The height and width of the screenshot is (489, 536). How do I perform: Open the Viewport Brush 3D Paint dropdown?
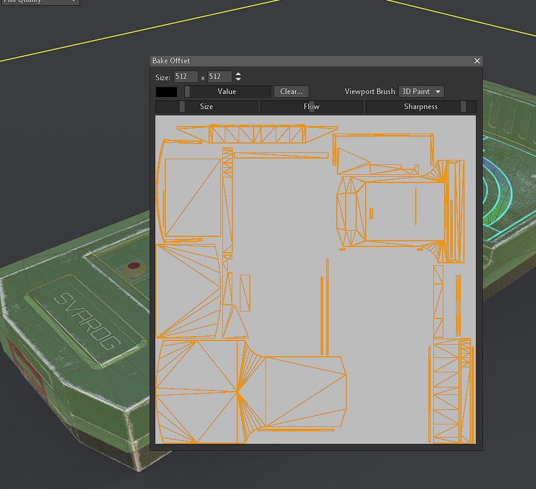point(421,92)
